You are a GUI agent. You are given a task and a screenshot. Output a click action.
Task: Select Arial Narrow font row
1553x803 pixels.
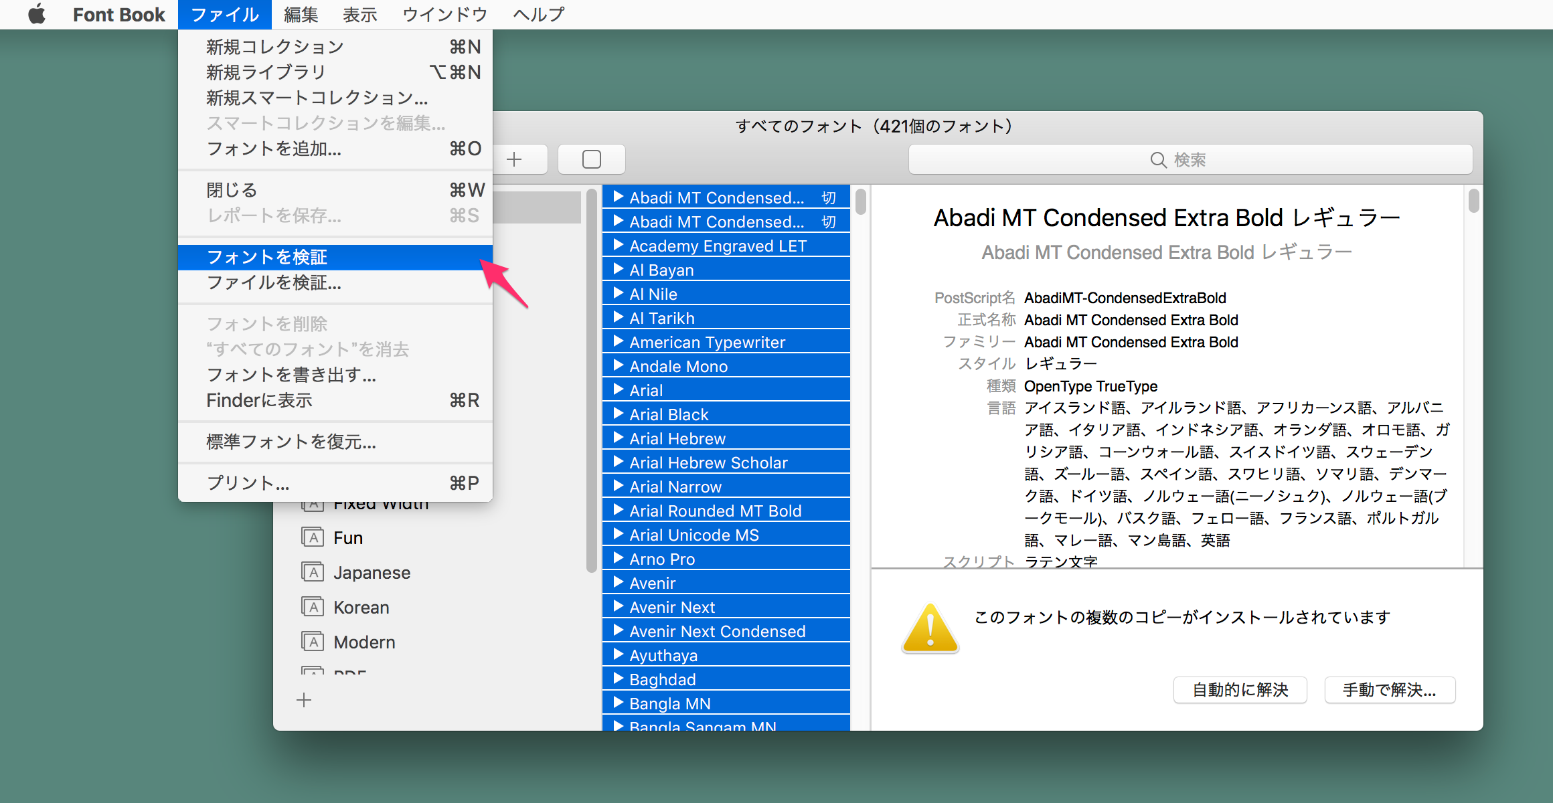pos(726,486)
